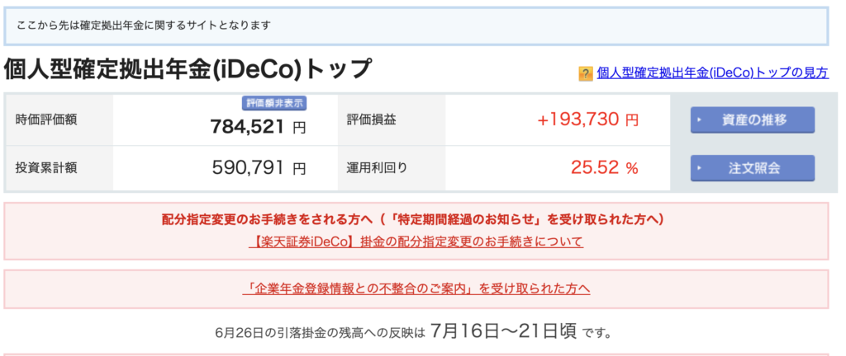Click the +193,730 円 profit value

click(x=588, y=120)
